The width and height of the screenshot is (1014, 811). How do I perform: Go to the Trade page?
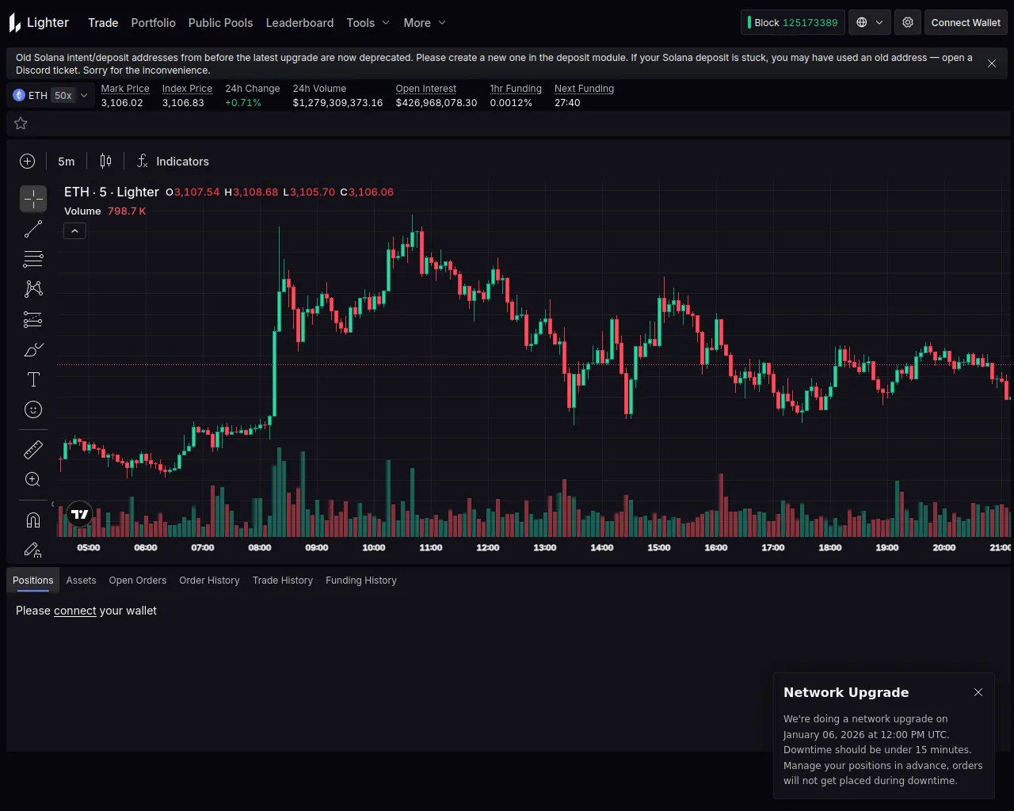click(103, 23)
